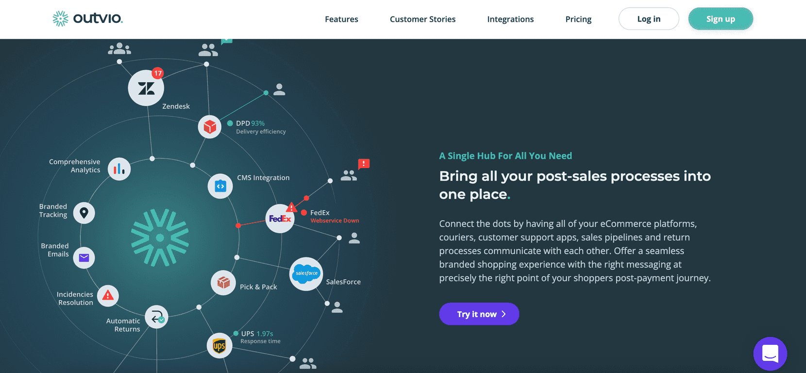
Task: Click the FedEx logo icon
Action: (280, 219)
